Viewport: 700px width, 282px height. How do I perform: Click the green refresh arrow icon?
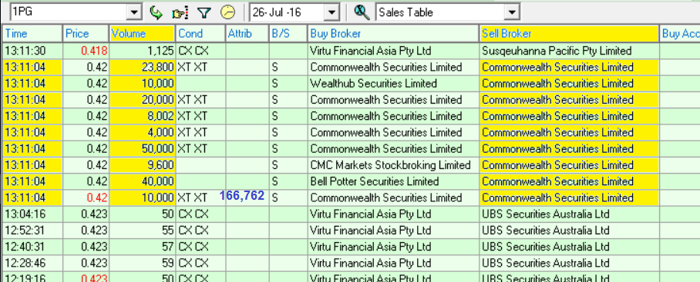pyautogui.click(x=156, y=12)
